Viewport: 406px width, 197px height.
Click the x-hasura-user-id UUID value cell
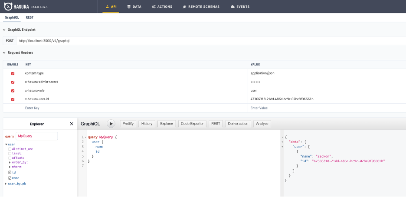click(282, 99)
